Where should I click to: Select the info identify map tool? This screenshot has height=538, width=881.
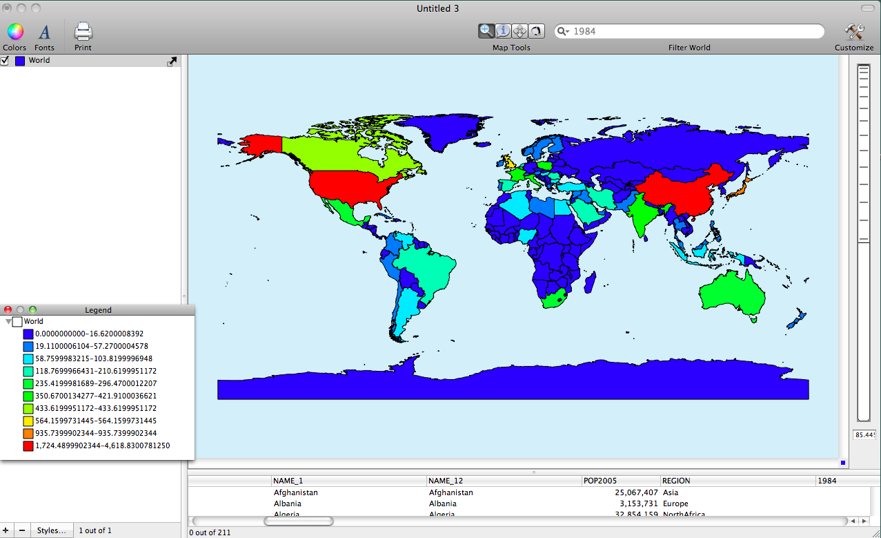tap(503, 31)
